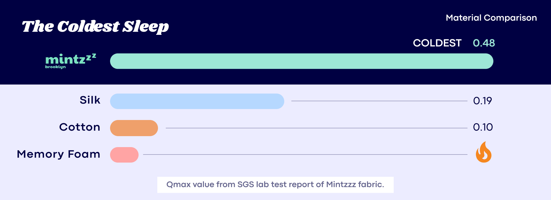Click the Cotton label
Screen dimensions: 551x200
(x=80, y=127)
